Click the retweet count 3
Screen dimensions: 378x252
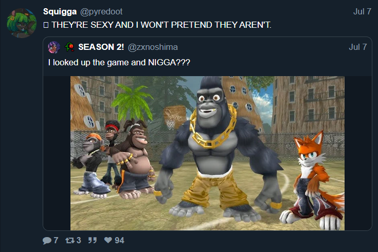click(79, 240)
